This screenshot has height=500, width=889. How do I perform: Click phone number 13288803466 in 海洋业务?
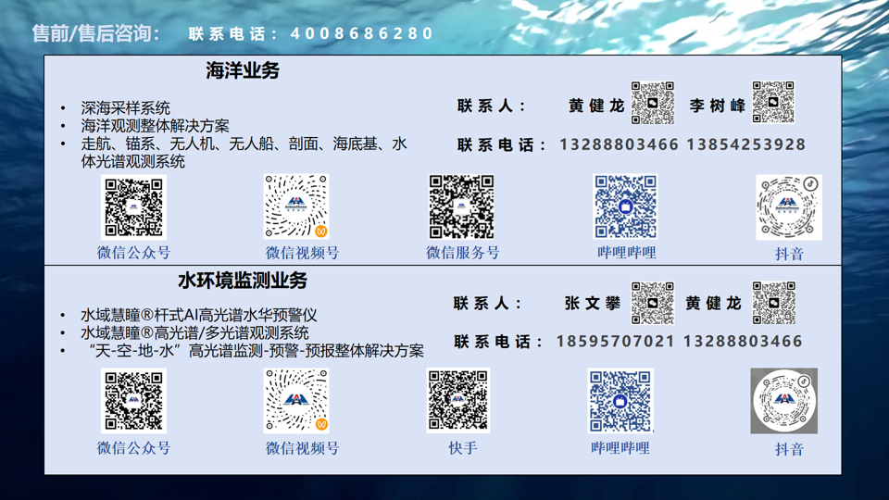pyautogui.click(x=620, y=144)
